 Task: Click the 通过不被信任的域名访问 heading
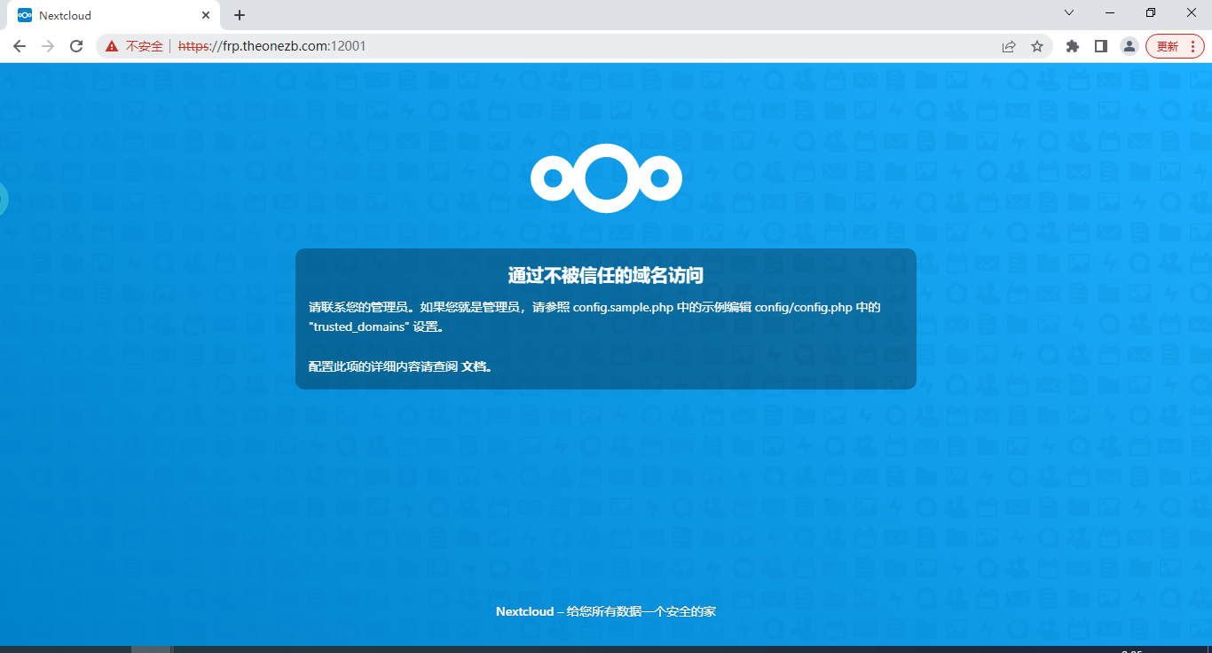pos(606,275)
